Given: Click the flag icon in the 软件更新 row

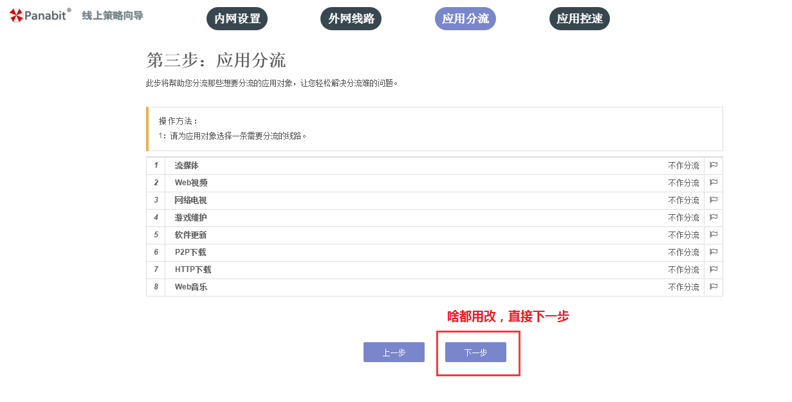Looking at the screenshot, I should 713,235.
